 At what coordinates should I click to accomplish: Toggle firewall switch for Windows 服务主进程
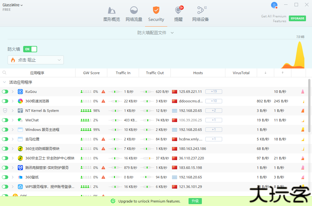[5, 130]
